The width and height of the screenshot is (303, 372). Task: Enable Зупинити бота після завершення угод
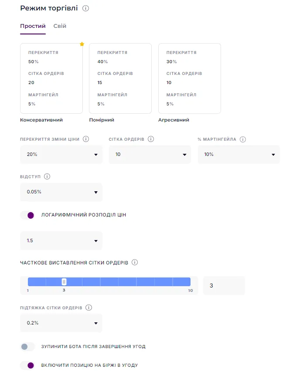[x=27, y=347]
